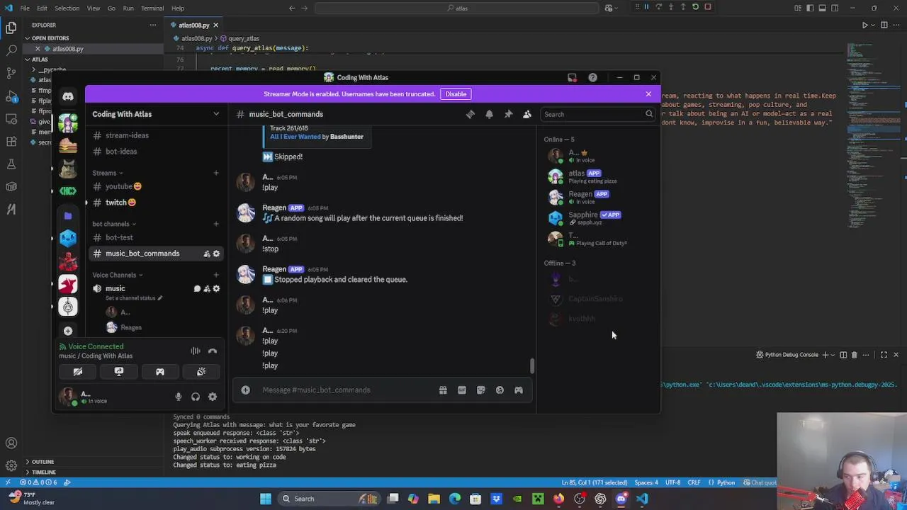907x510 pixels.
Task: Open VS Code Terminal menu
Action: [x=152, y=8]
